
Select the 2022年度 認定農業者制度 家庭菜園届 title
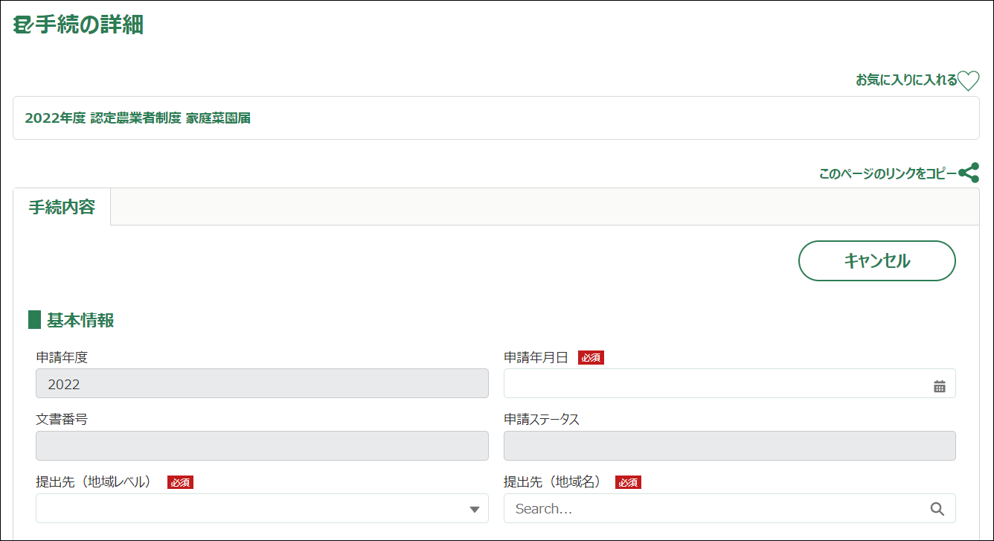pos(138,118)
